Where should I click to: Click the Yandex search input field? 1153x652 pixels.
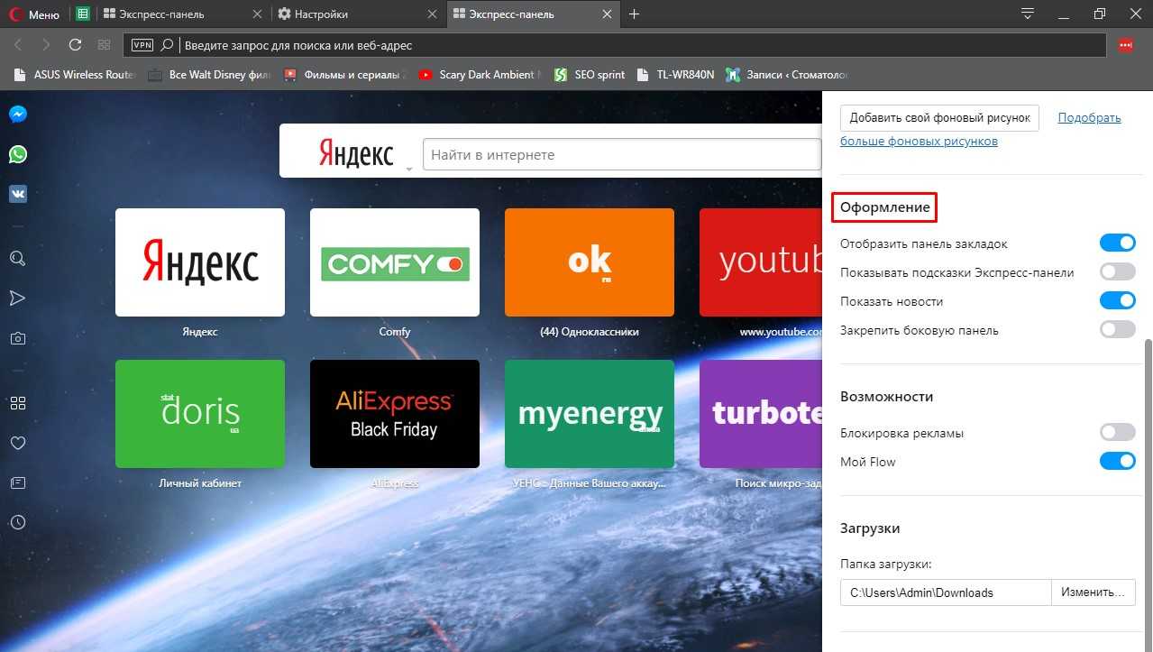coord(622,155)
